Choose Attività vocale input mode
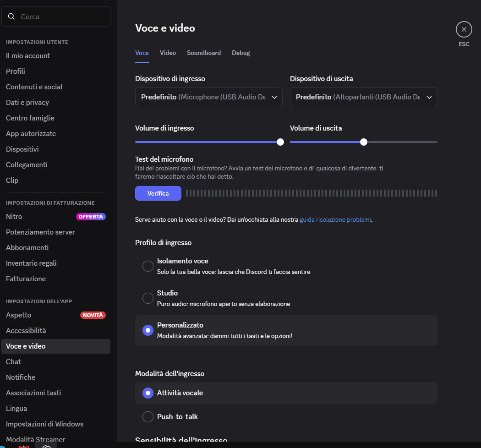Image resolution: width=481 pixels, height=448 pixels. coord(148,393)
